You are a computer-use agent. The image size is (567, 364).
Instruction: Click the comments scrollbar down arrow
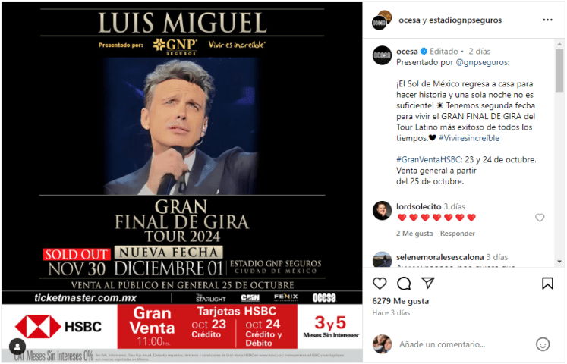[x=559, y=262]
